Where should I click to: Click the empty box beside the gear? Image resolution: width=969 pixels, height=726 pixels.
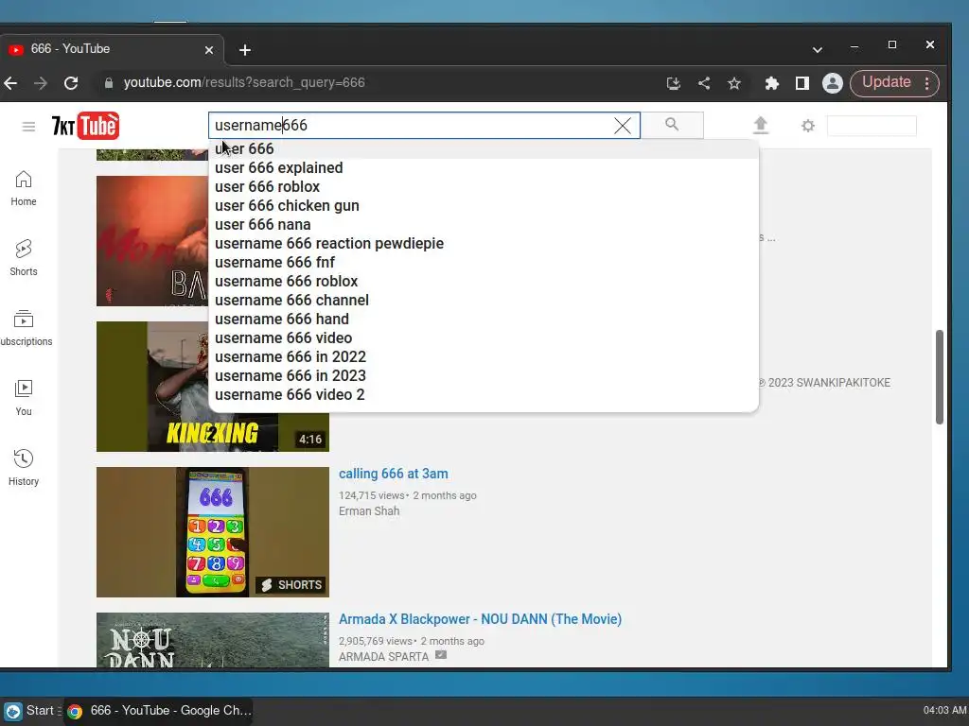(872, 126)
